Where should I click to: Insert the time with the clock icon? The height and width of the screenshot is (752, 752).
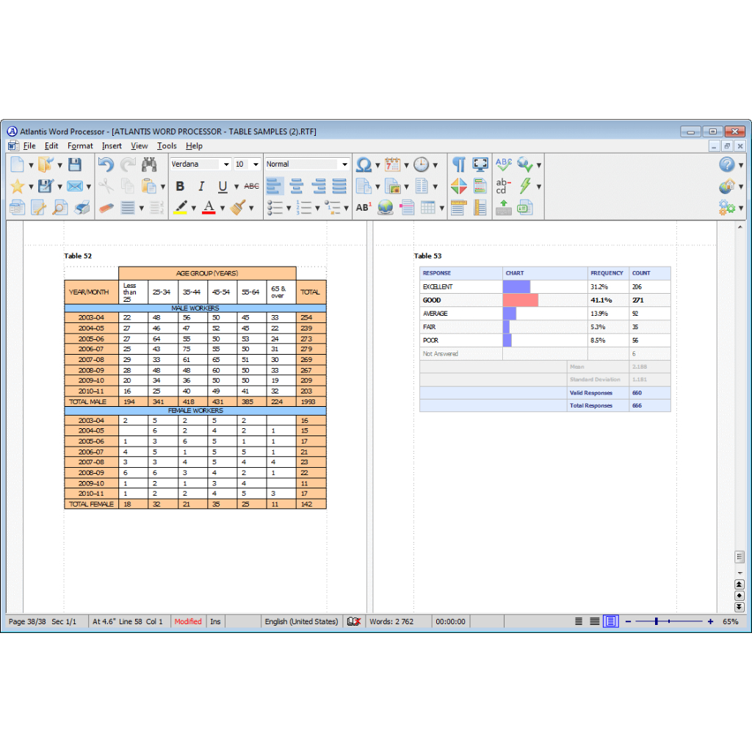pos(421,165)
